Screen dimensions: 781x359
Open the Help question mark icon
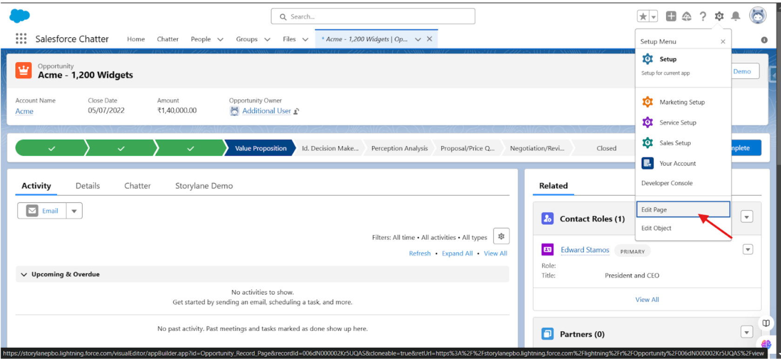click(703, 17)
